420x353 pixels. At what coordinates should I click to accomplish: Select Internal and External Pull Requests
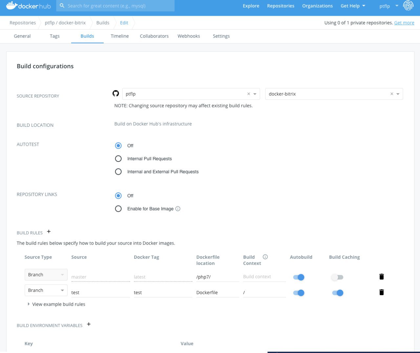click(118, 172)
